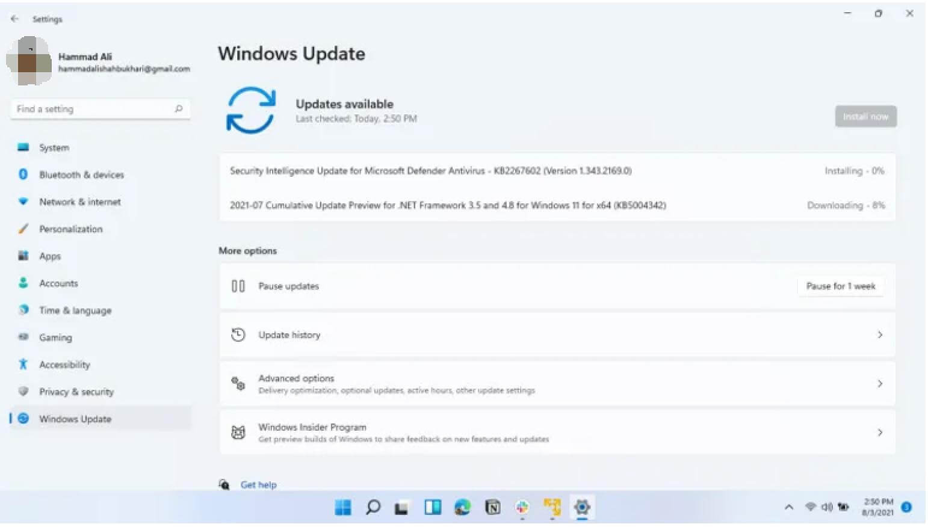
Task: Click the Settings gear on taskbar
Action: coord(582,508)
